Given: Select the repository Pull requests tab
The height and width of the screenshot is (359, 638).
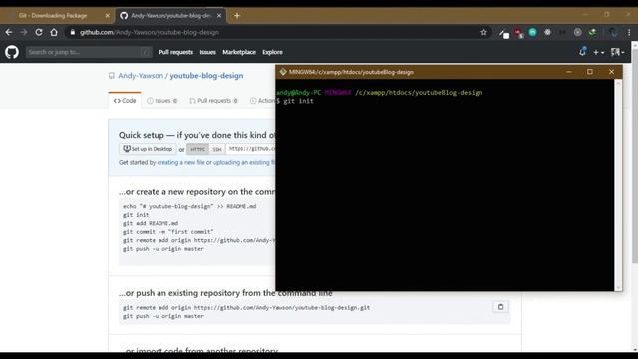Looking at the screenshot, I should tap(213, 100).
